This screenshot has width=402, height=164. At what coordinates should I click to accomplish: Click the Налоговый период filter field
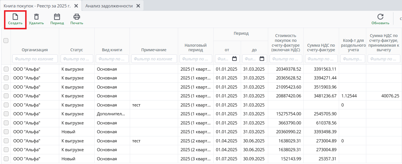[x=196, y=59]
